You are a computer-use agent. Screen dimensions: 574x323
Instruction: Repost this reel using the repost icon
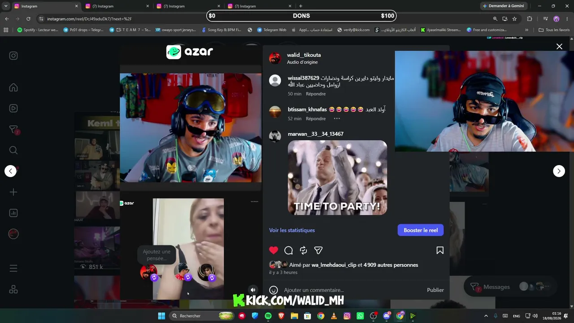304,250
